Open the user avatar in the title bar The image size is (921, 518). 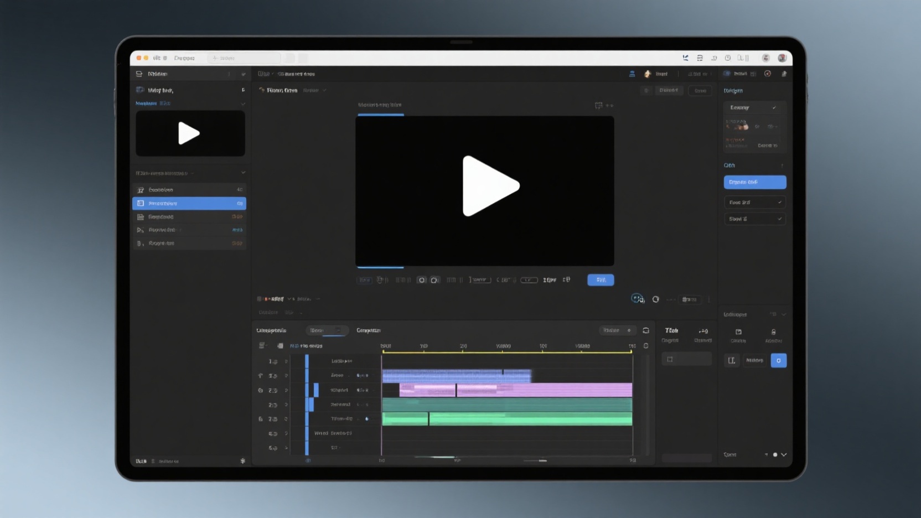pyautogui.click(x=782, y=58)
